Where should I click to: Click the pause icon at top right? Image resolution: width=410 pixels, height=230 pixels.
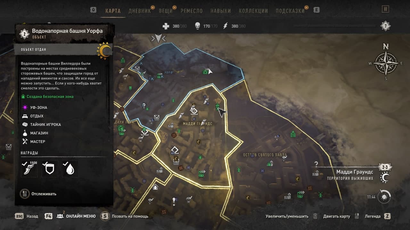[x=386, y=9]
